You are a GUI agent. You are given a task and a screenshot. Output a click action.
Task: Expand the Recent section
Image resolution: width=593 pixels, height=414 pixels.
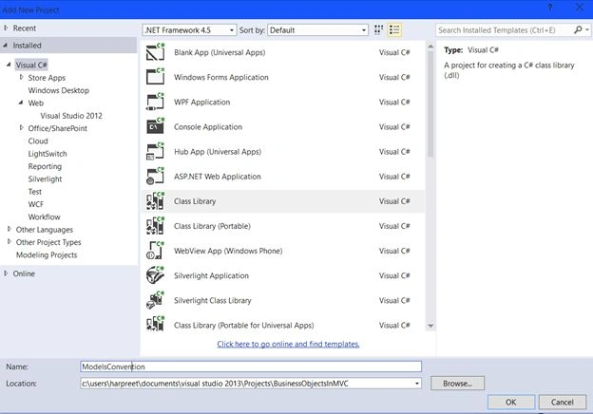point(6,28)
